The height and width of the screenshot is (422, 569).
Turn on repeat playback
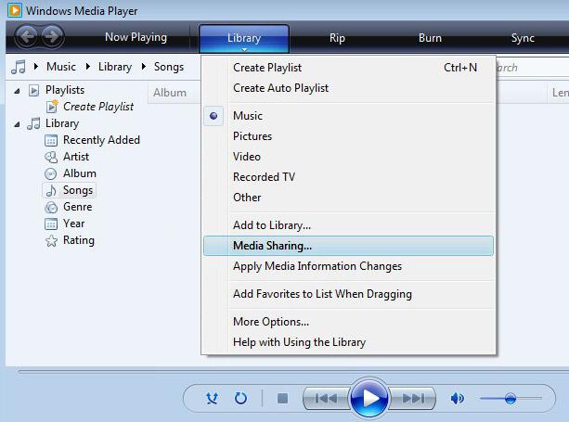pos(240,399)
